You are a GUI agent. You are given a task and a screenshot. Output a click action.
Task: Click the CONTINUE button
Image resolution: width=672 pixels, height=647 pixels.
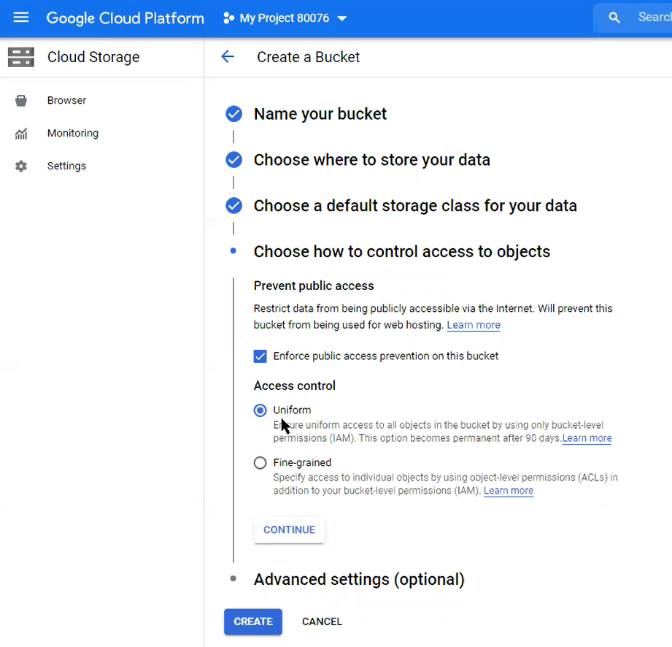(x=289, y=530)
